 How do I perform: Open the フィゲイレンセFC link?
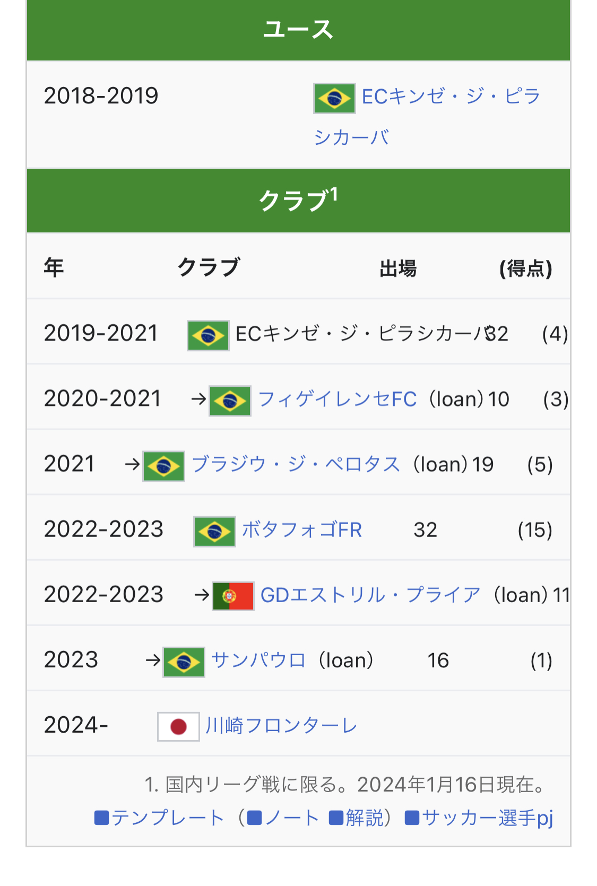coord(338,399)
